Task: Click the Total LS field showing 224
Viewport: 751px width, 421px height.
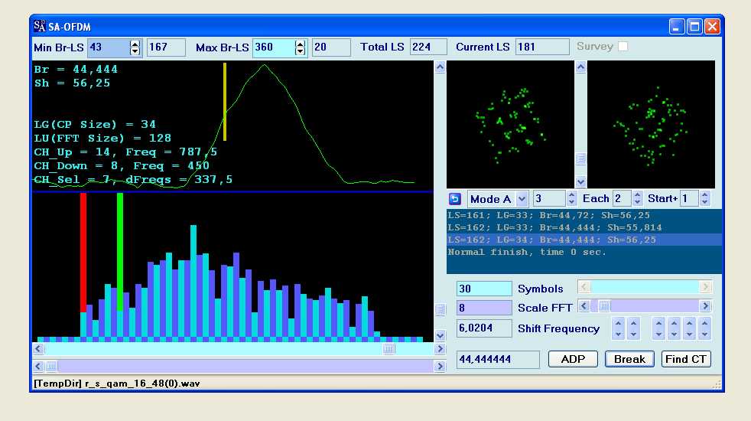Action: [x=428, y=47]
